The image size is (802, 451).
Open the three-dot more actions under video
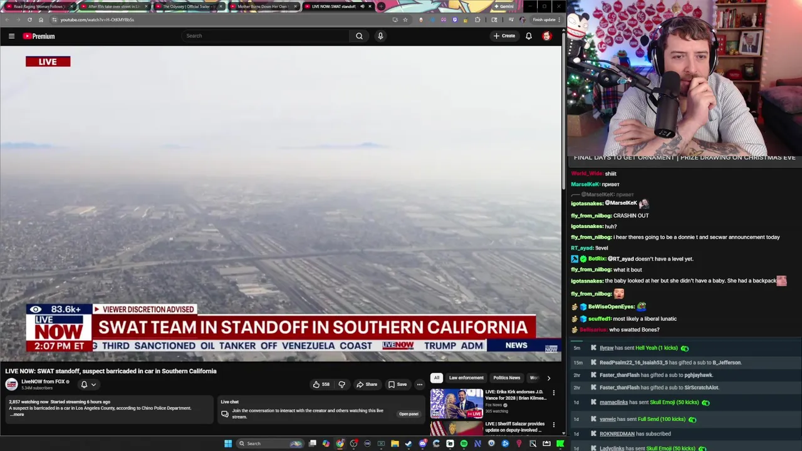click(420, 385)
